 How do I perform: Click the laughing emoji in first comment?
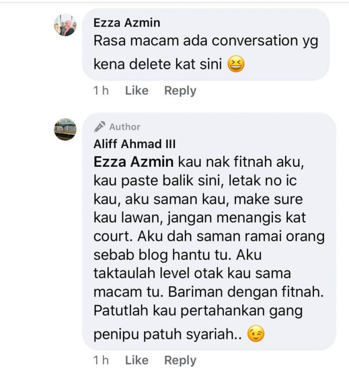point(236,64)
